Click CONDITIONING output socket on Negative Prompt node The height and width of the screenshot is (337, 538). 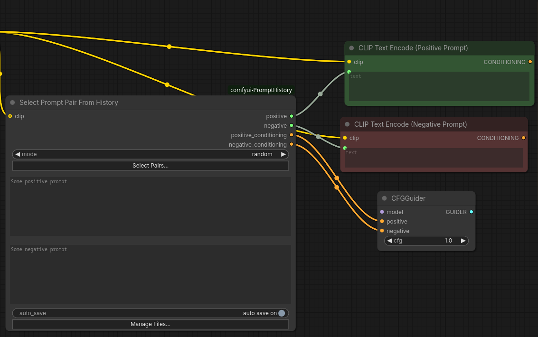(x=524, y=138)
